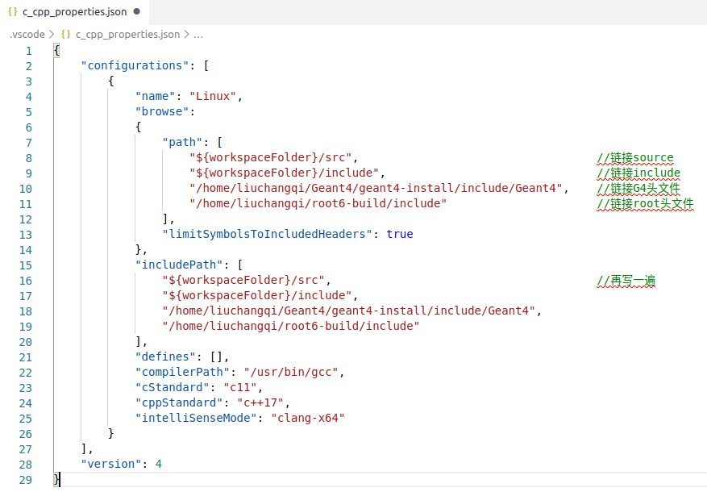Screen dimensions: 707x492
Task: Click the "clang-x64" intelliSenseMode value
Action: (306, 418)
